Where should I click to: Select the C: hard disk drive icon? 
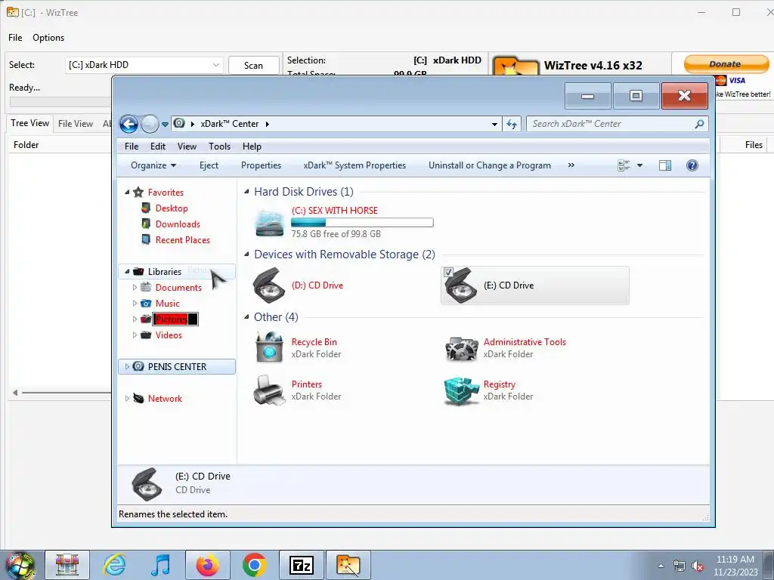click(270, 223)
